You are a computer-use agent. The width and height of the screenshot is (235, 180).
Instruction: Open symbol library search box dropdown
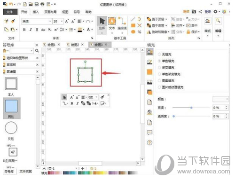coord(31,51)
